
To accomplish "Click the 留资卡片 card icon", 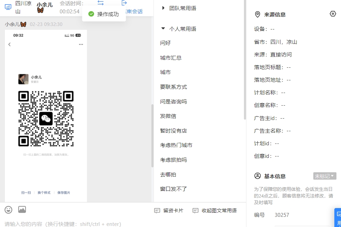I will click(157, 211).
